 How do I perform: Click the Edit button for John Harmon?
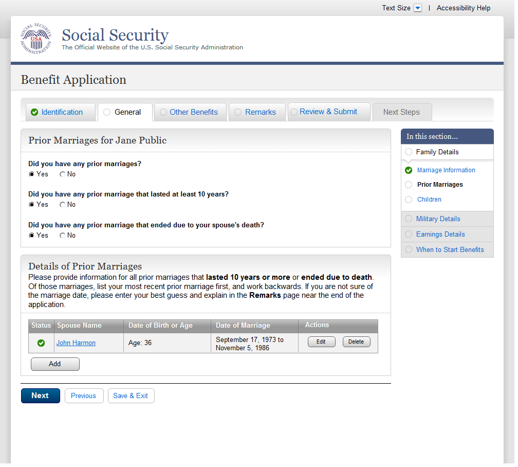pos(322,342)
